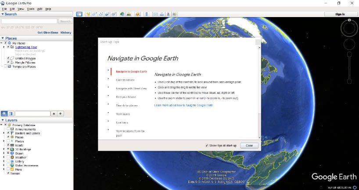Collapse the Search panel header arrow
The width and height of the screenshot is (359, 190).
(3, 14)
